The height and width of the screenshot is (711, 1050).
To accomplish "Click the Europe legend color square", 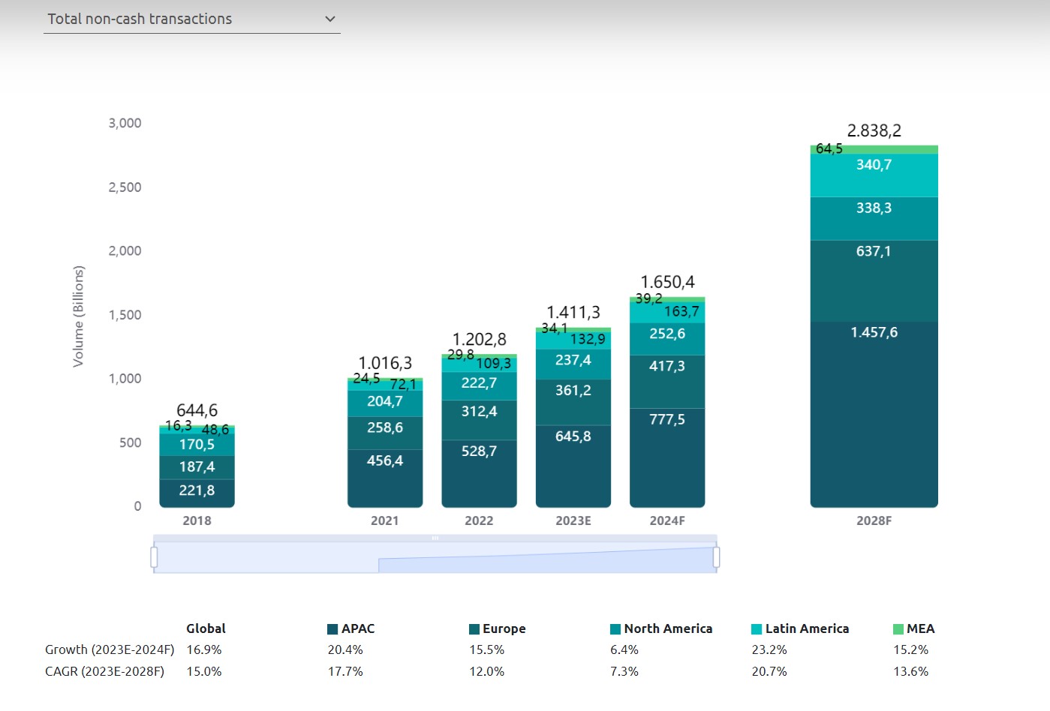I will [x=474, y=629].
